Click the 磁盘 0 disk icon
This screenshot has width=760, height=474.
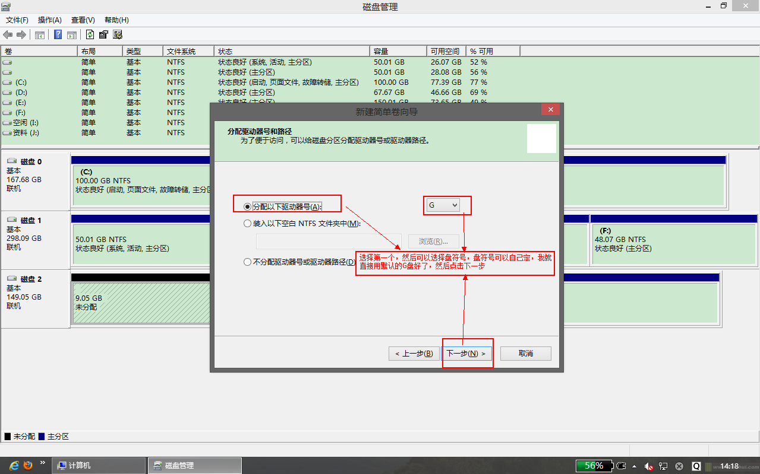12,161
